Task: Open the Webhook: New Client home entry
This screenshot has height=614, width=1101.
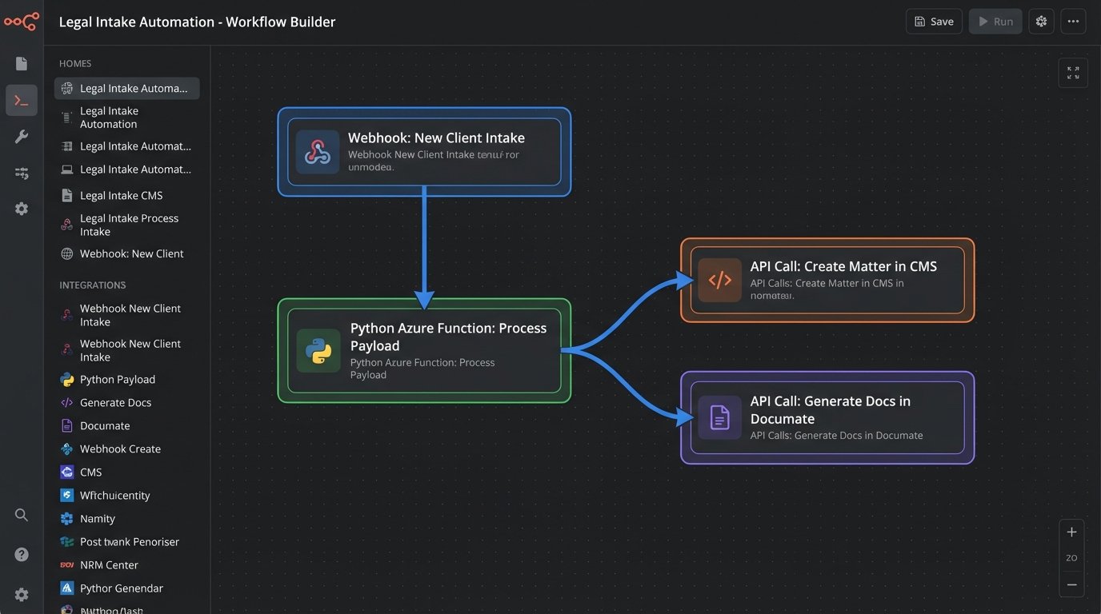Action: coord(130,253)
